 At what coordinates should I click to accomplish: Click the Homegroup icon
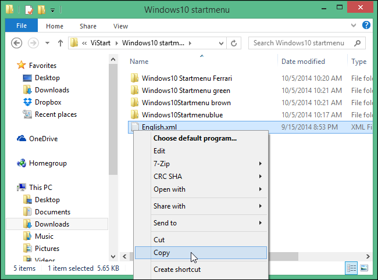[22, 163]
